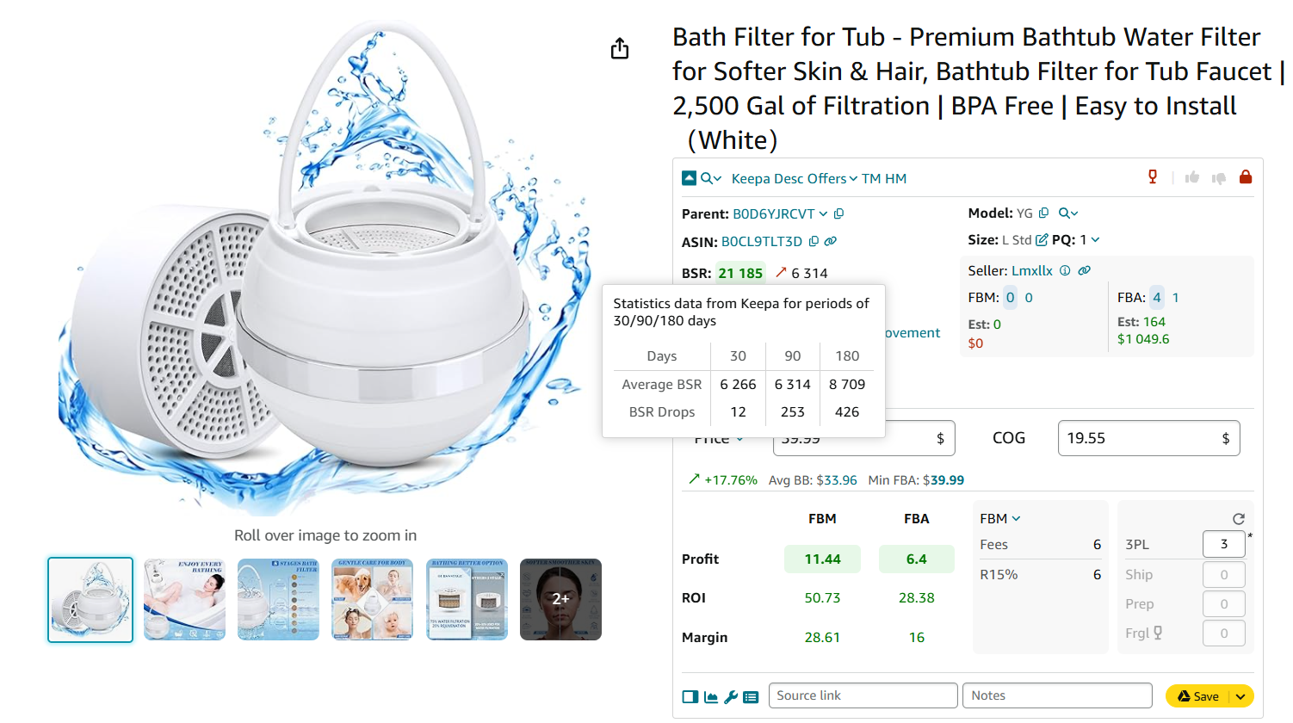Refresh the 3PL fees panel
The height and width of the screenshot is (723, 1293).
click(1238, 519)
